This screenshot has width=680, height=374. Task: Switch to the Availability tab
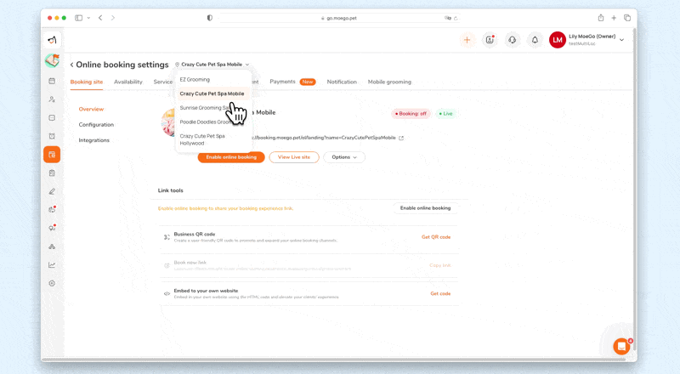coord(128,82)
